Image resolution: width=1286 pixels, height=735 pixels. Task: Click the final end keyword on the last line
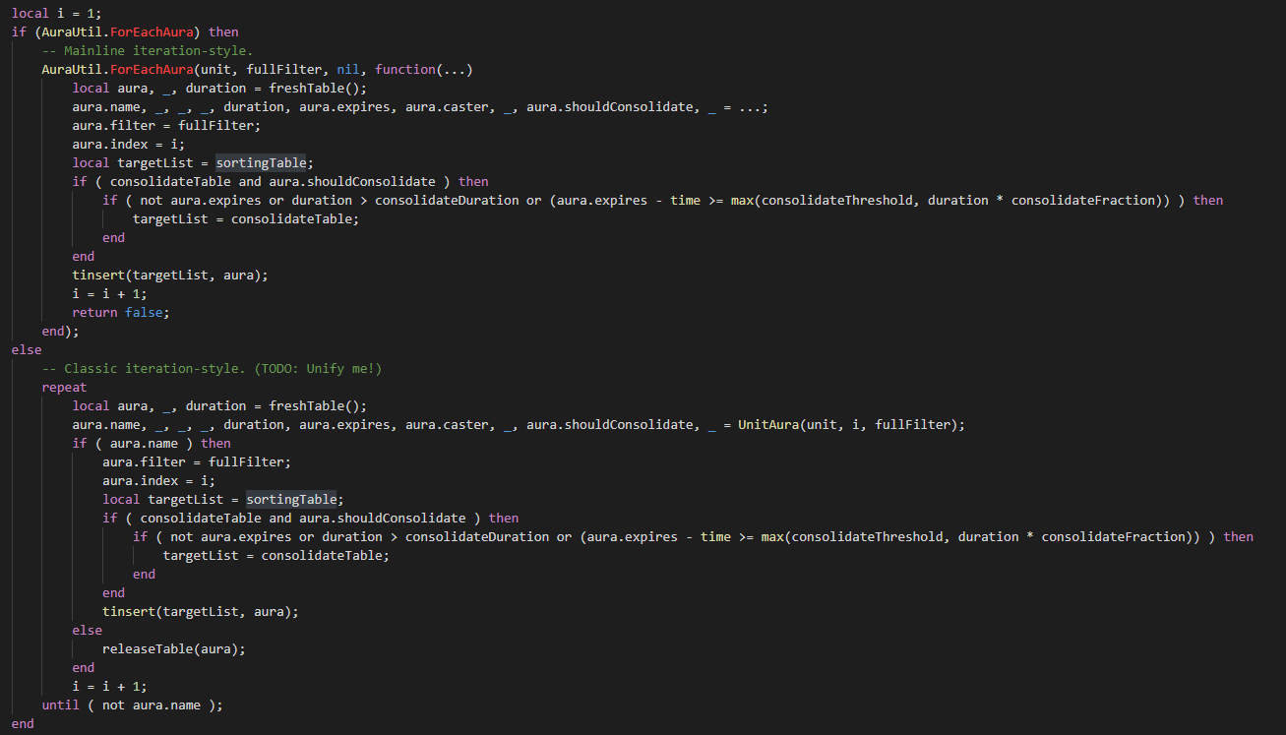tap(22, 723)
